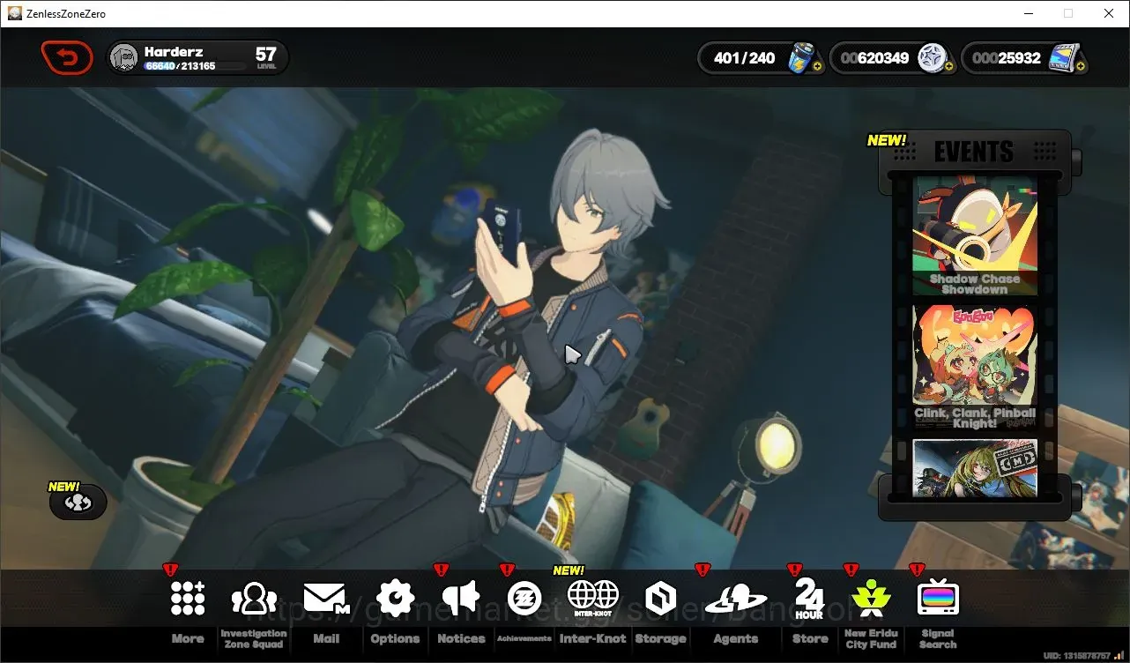Open the Notices megaphone icon
1130x663 pixels.
coord(461,599)
